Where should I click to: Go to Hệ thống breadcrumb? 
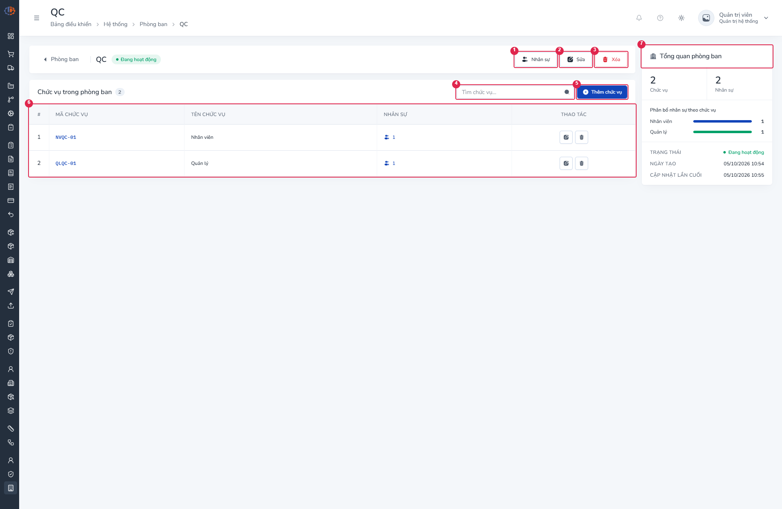tap(115, 24)
